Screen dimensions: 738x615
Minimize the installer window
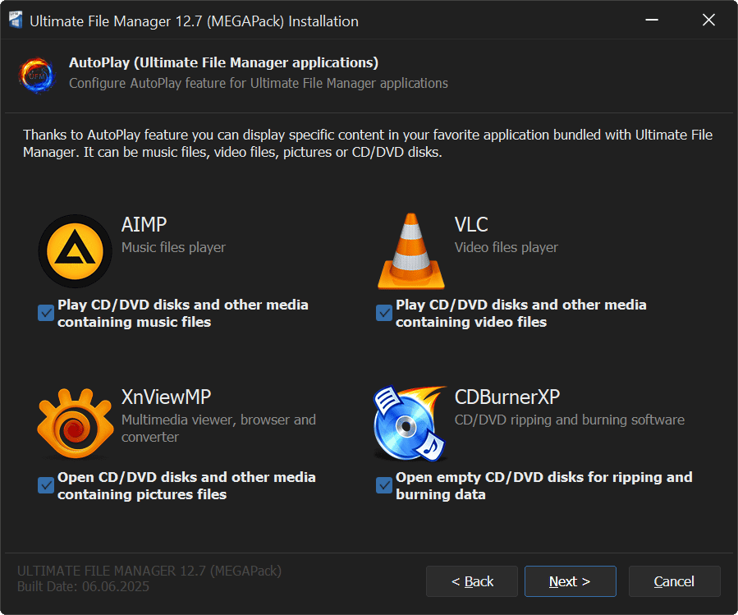(652, 21)
